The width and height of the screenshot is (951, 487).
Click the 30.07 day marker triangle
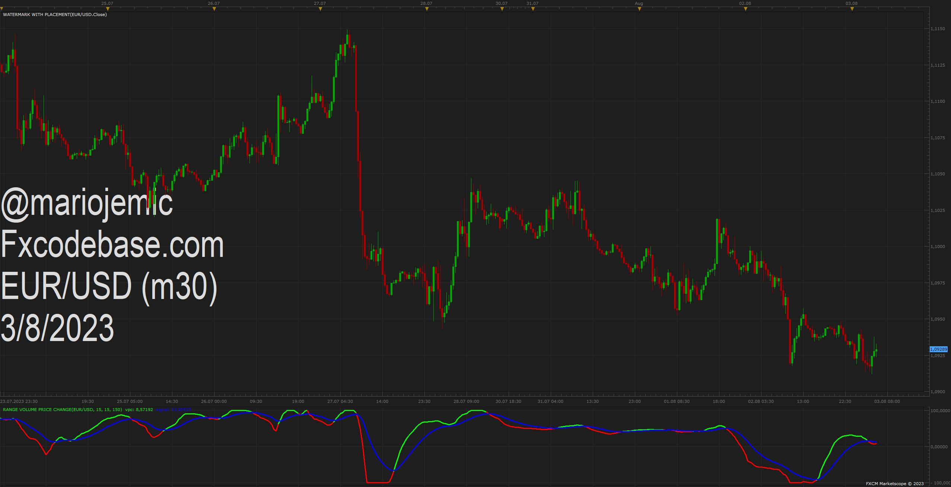[x=502, y=9]
